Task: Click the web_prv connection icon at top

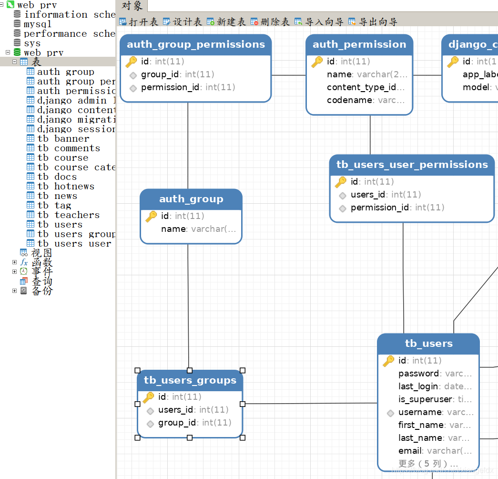Action: (10, 4)
